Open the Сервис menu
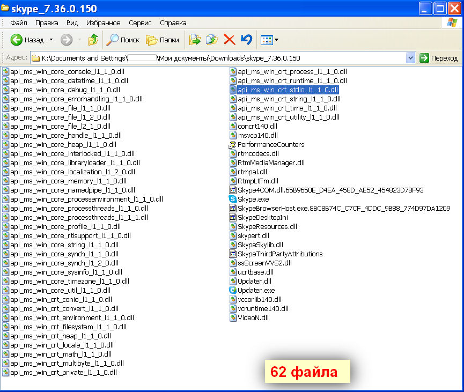 (x=140, y=23)
